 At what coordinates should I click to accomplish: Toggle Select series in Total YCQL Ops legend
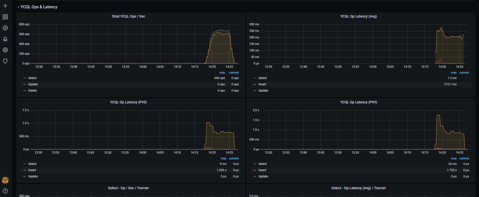pyautogui.click(x=32, y=78)
